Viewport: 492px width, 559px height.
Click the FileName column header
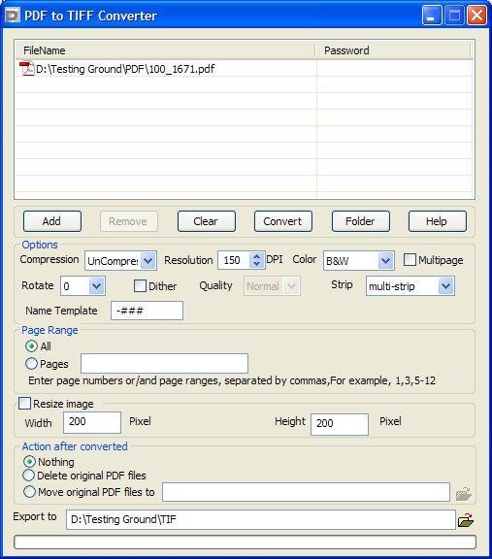pyautogui.click(x=165, y=50)
